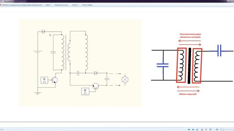The width and height of the screenshot is (234, 131).
Task: Start slideshow from the bottom monitor icon
Action: coord(211,130)
